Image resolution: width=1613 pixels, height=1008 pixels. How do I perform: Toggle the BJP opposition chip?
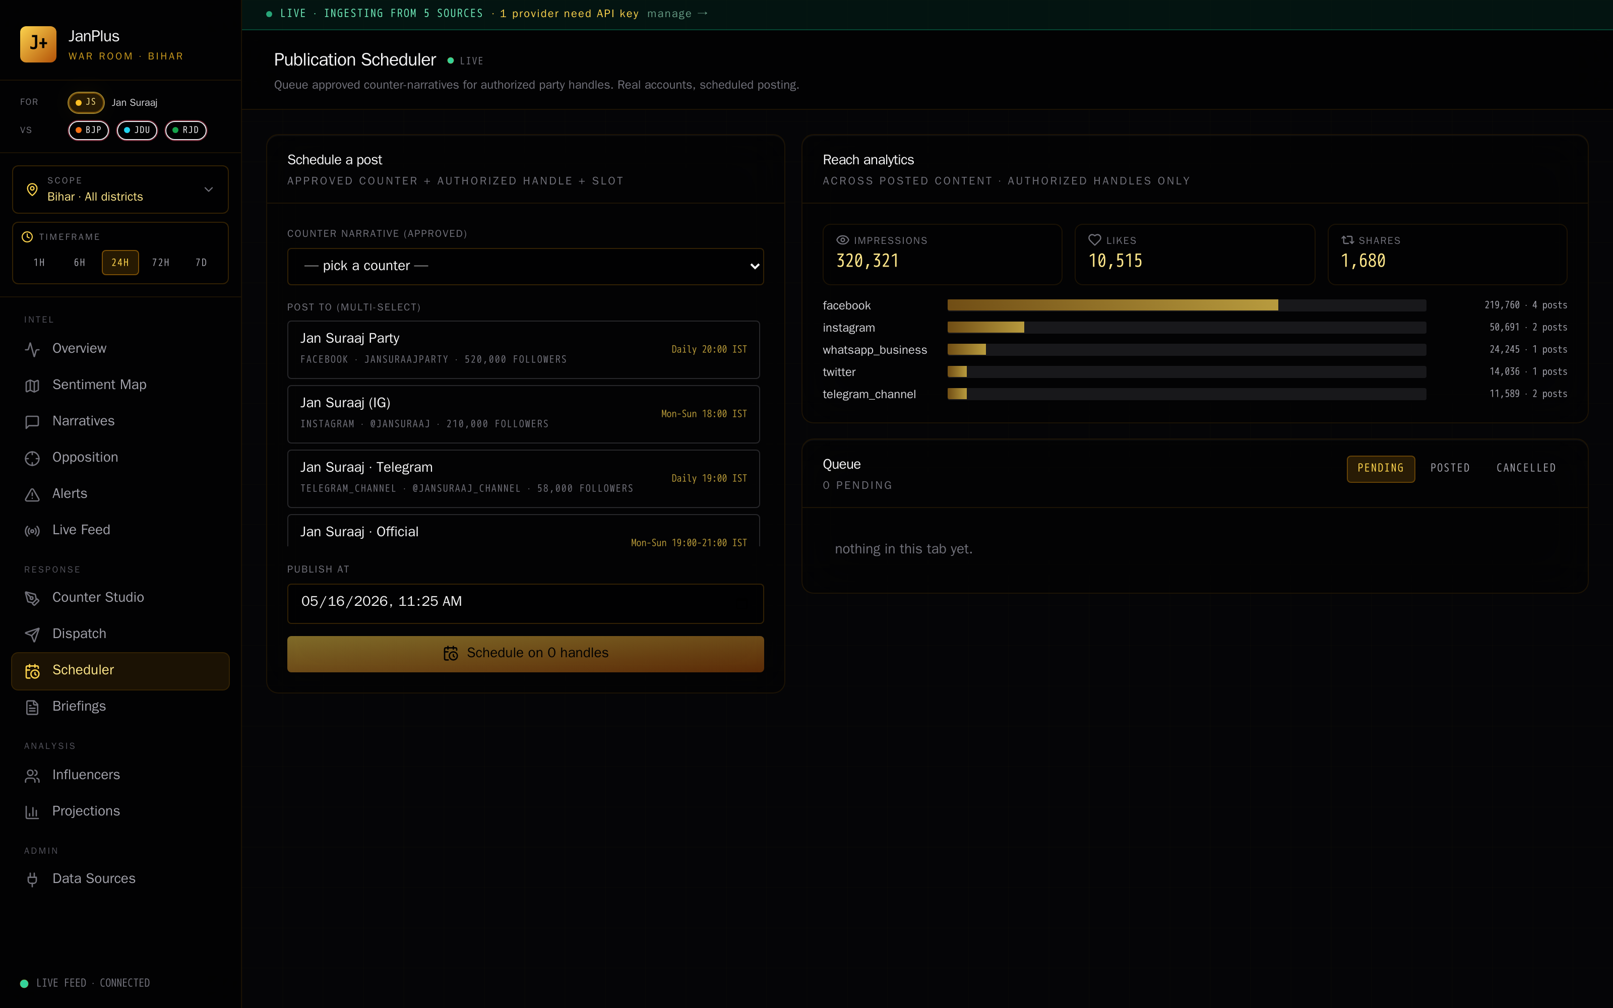[89, 130]
